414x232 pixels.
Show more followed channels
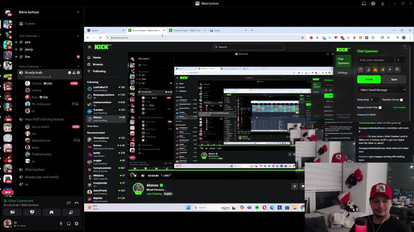click(93, 126)
